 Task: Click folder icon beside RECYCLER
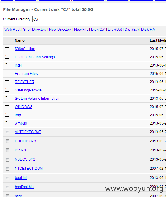coord(7,82)
